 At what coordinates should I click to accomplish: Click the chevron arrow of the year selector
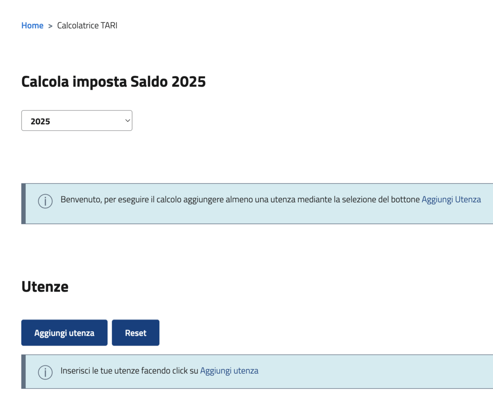coord(127,121)
